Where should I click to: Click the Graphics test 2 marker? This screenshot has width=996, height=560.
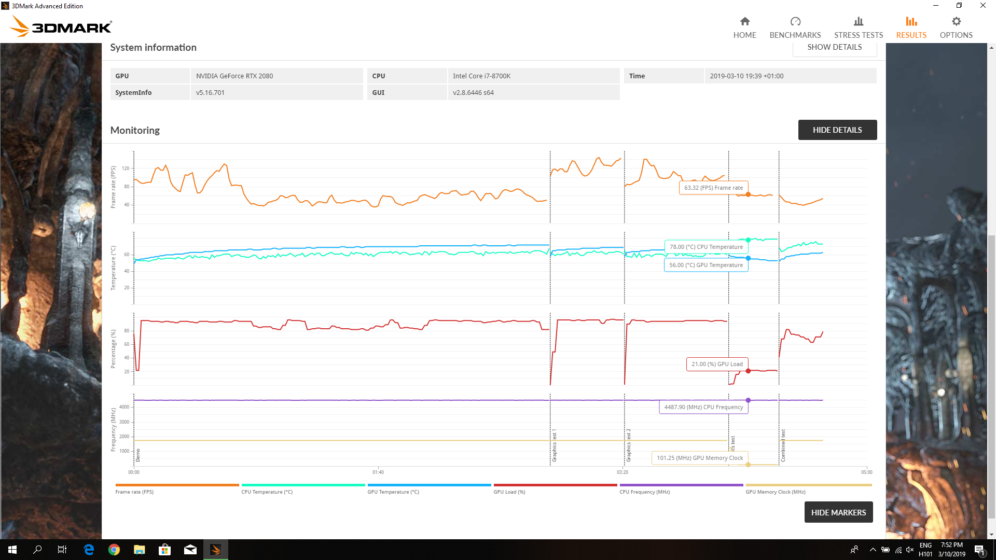point(628,445)
